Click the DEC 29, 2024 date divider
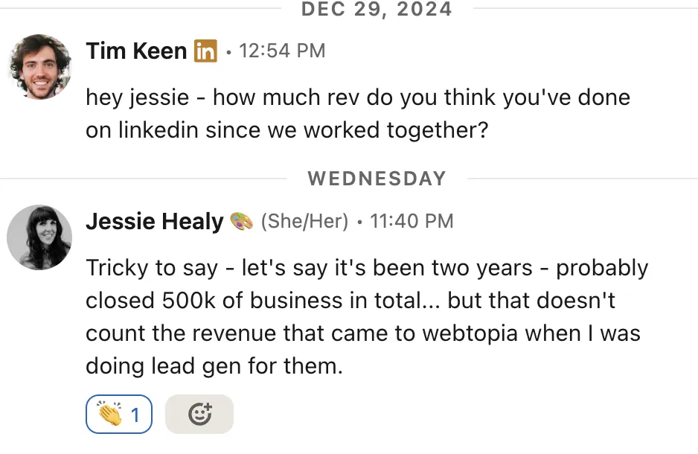698x454 pixels. coord(377,10)
